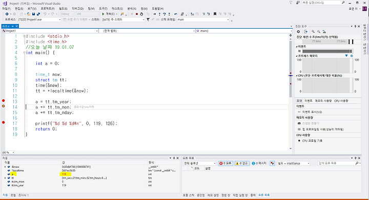Click the navigate backward round arrow icon
369x200 pixels.
pyautogui.click(x=7, y=14)
